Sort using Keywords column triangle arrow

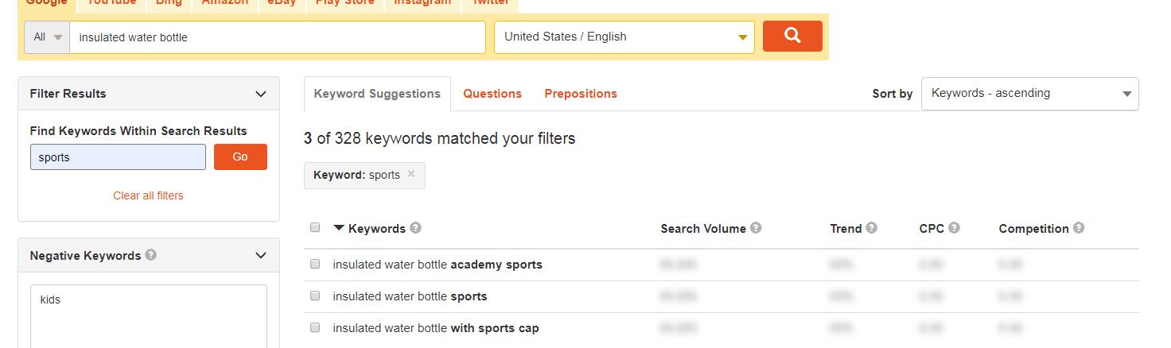pyautogui.click(x=339, y=228)
